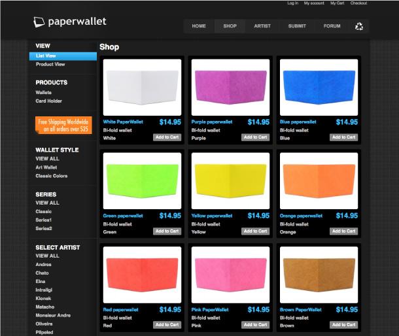Open Brown PaperWallet title link
The width and height of the screenshot is (399, 336).
(x=300, y=310)
